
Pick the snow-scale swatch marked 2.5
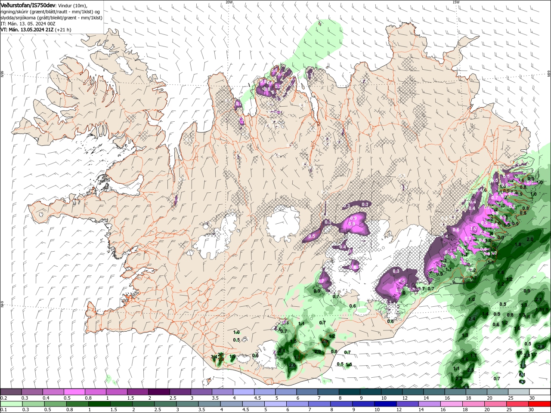pyautogui.click(x=180, y=392)
